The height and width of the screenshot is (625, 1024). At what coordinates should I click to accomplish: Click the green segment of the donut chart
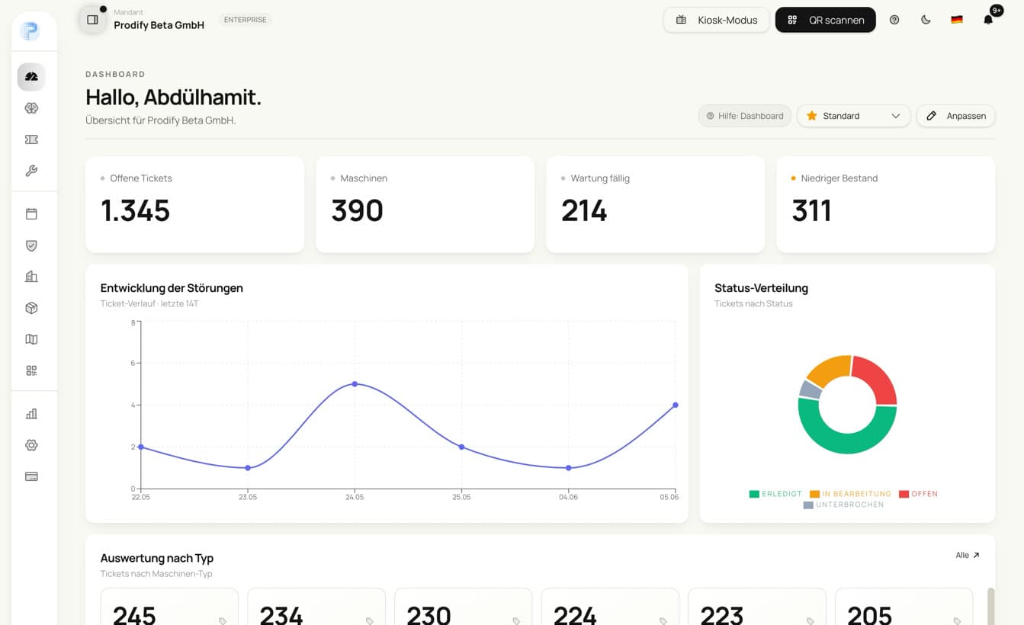(x=847, y=444)
